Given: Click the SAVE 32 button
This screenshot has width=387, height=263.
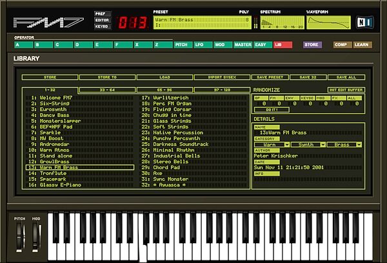Looking at the screenshot, I should 308,77.
